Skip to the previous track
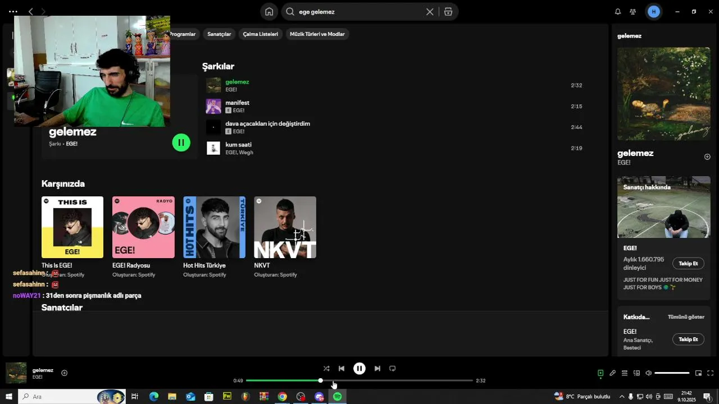The image size is (719, 404). pos(342,369)
